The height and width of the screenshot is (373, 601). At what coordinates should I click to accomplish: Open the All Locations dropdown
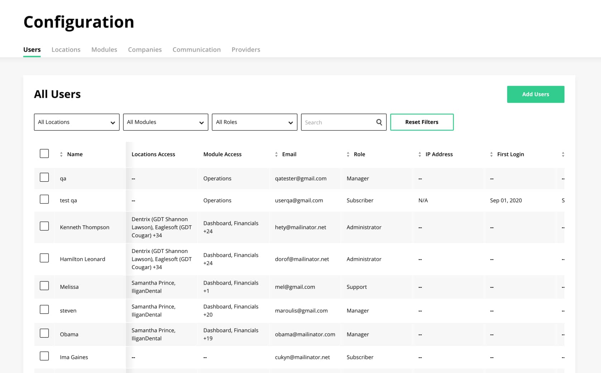coord(77,122)
